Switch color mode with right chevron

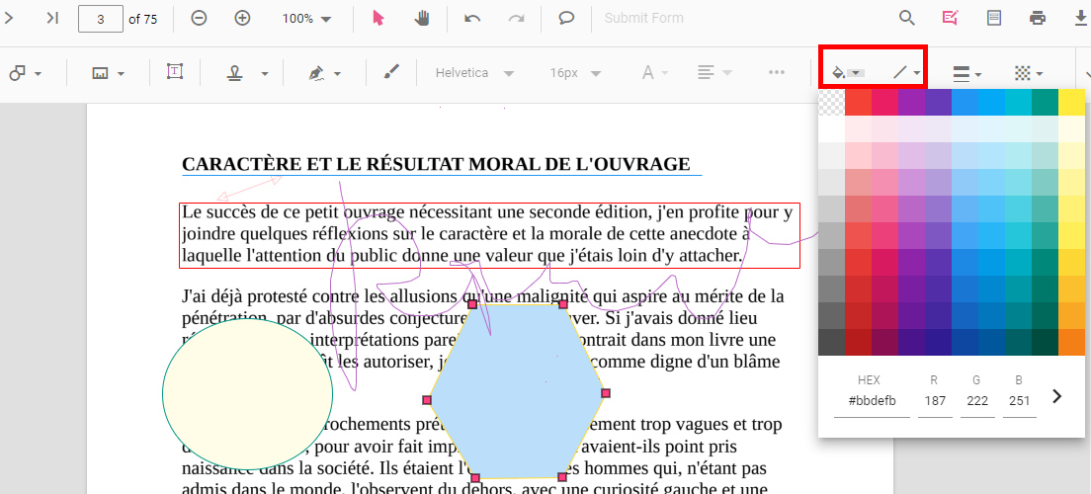[1057, 396]
